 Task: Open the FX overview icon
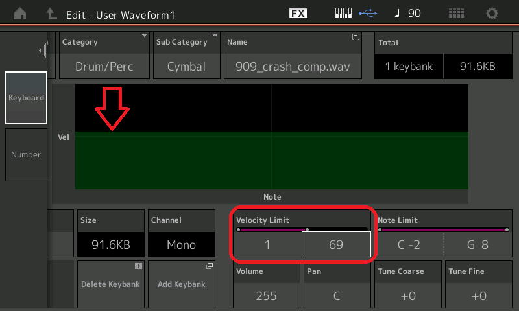click(298, 14)
